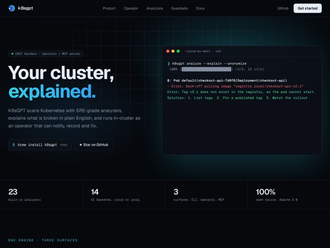Click "surfaces: CLI, operator, MCP" label

pos(199,200)
